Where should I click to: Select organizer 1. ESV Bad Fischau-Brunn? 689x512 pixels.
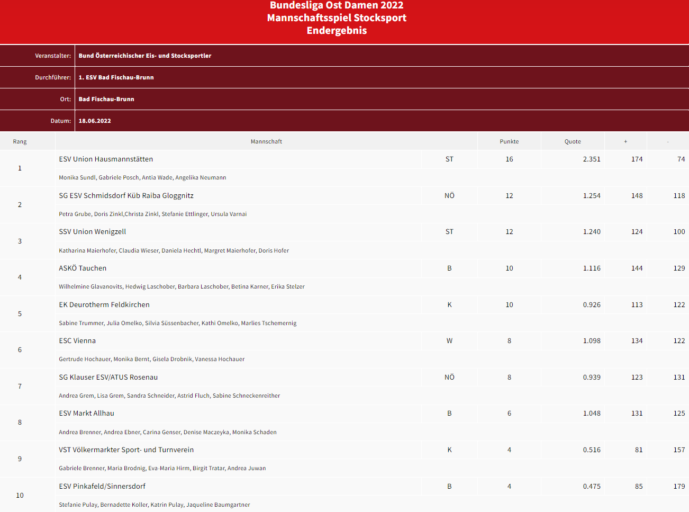(x=116, y=77)
